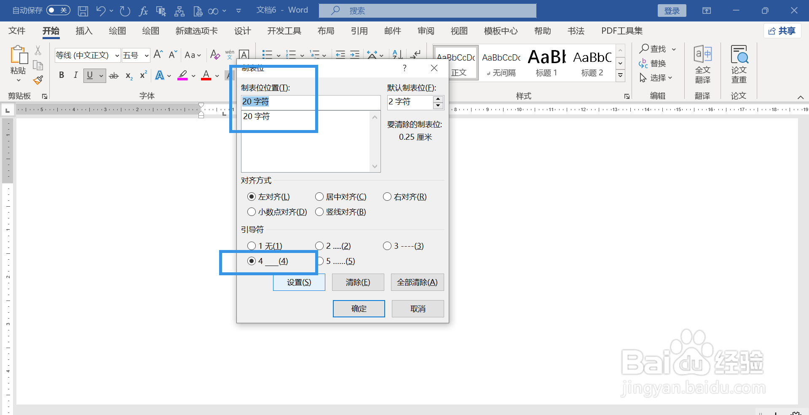The image size is (809, 415).
Task: Open the Find dropdown arrow
Action: (x=674, y=49)
